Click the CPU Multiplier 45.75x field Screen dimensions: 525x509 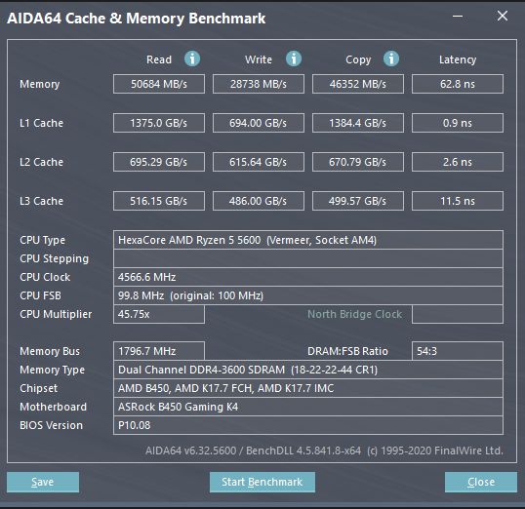point(159,314)
